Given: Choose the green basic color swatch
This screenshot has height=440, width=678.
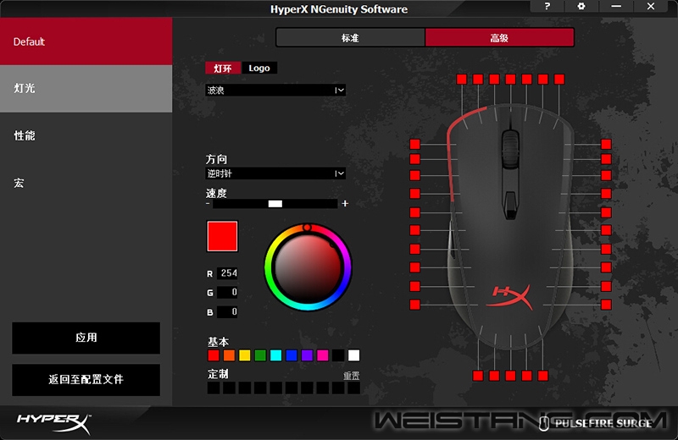Looking at the screenshot, I should pos(260,355).
